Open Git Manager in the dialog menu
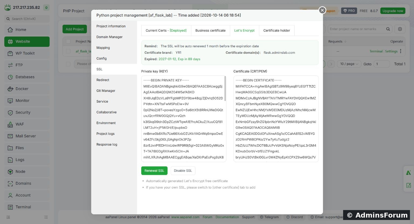414x224 pixels. pyautogui.click(x=114, y=91)
